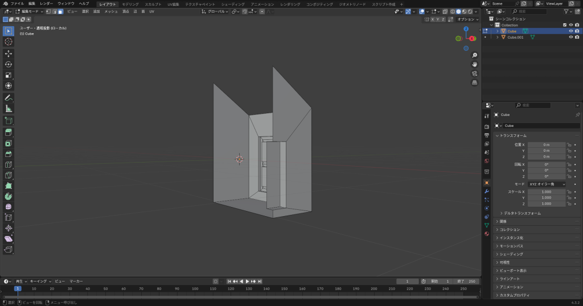Activate the Measure tool
Viewport: 583px width, 306px height.
tap(9, 108)
